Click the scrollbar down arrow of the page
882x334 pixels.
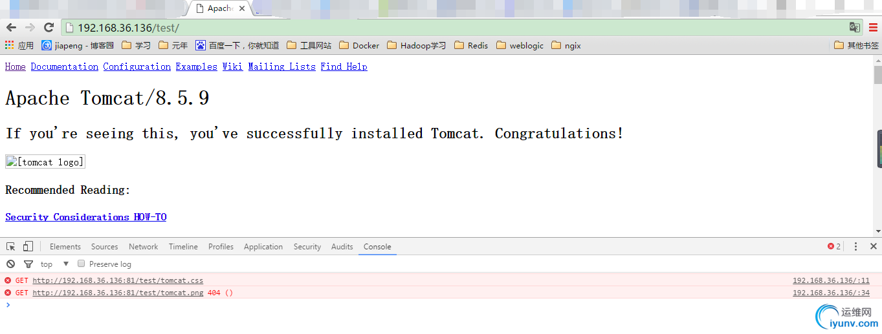coord(878,231)
